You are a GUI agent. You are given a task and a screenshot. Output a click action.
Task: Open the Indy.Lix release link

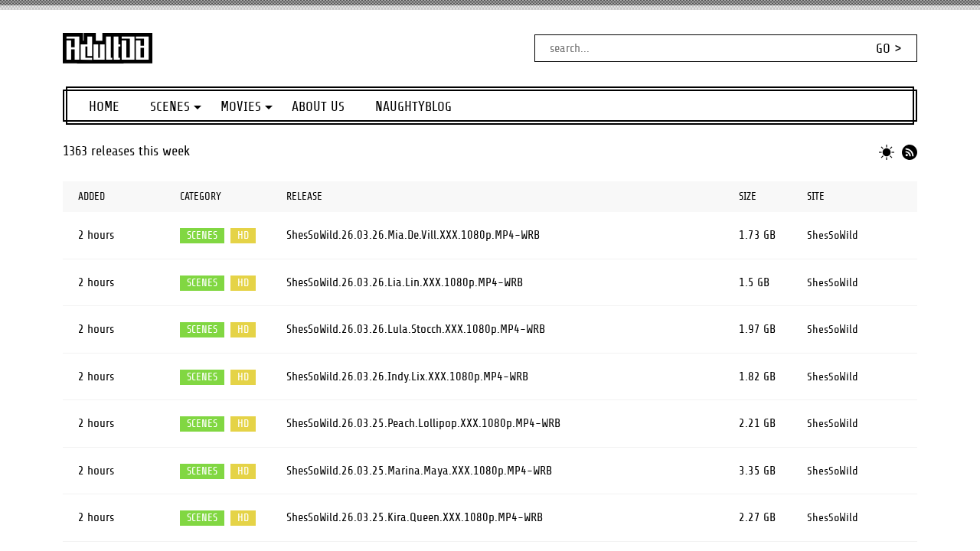(x=407, y=377)
